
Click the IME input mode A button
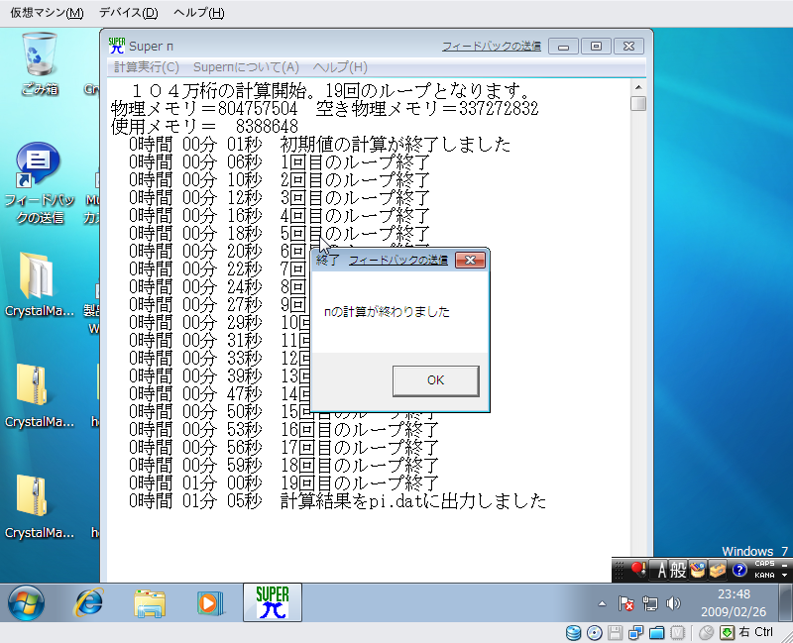(661, 571)
